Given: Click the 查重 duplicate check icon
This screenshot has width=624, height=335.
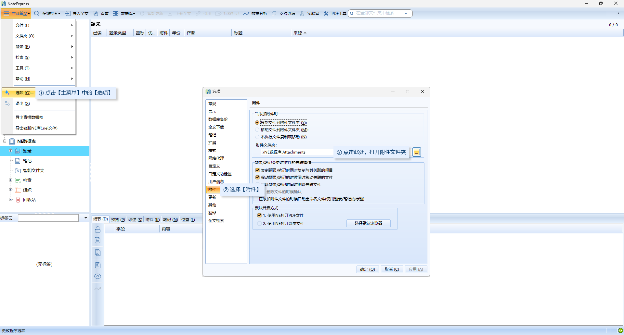Looking at the screenshot, I should [96, 13].
